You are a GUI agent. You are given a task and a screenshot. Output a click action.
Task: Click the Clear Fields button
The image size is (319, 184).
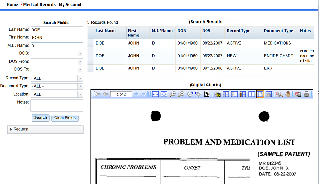pos(65,118)
